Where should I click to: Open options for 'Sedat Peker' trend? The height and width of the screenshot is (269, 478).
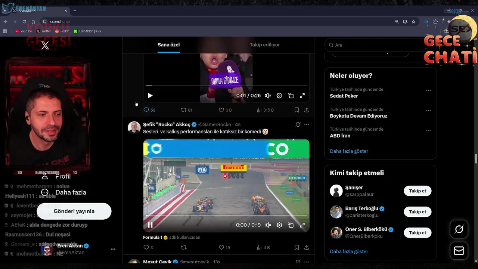(428, 90)
